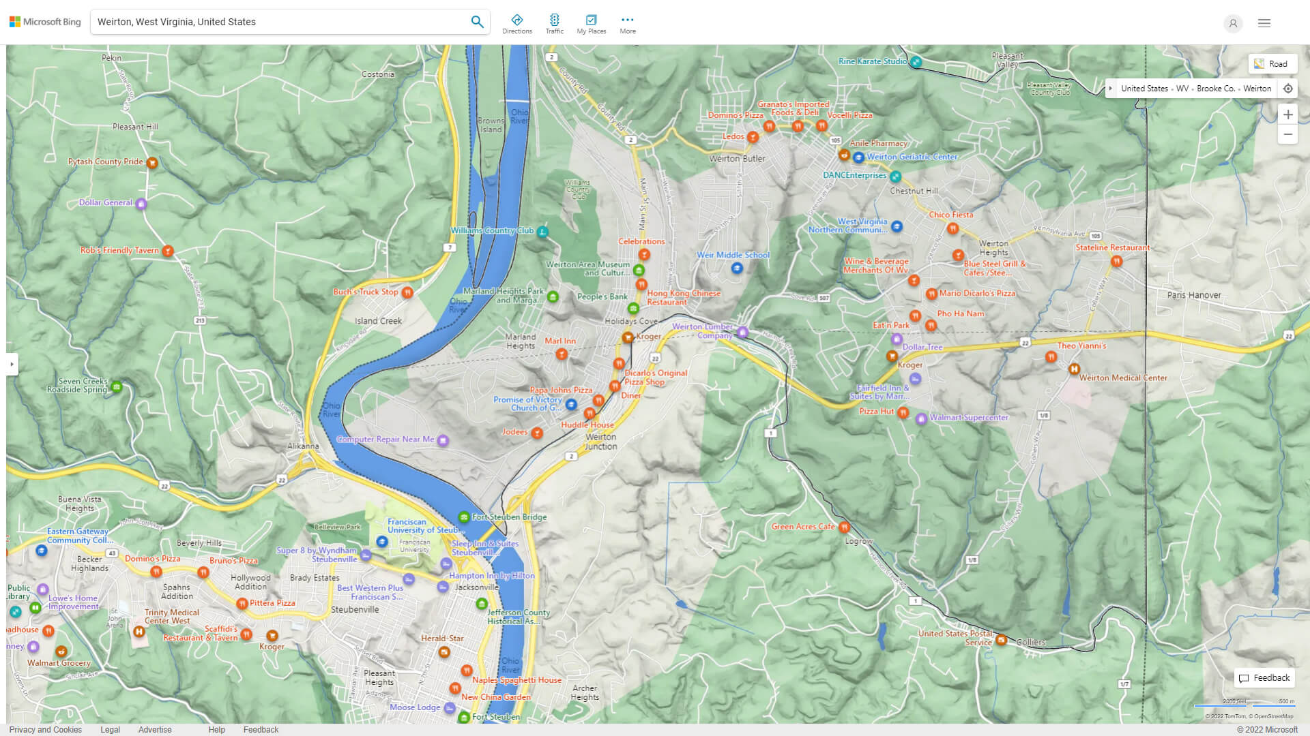Switch map style via Road button
The width and height of the screenshot is (1310, 736).
click(x=1272, y=63)
